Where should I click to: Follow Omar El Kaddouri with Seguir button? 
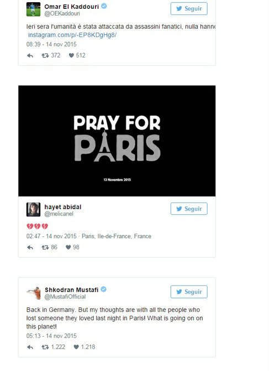click(x=189, y=9)
